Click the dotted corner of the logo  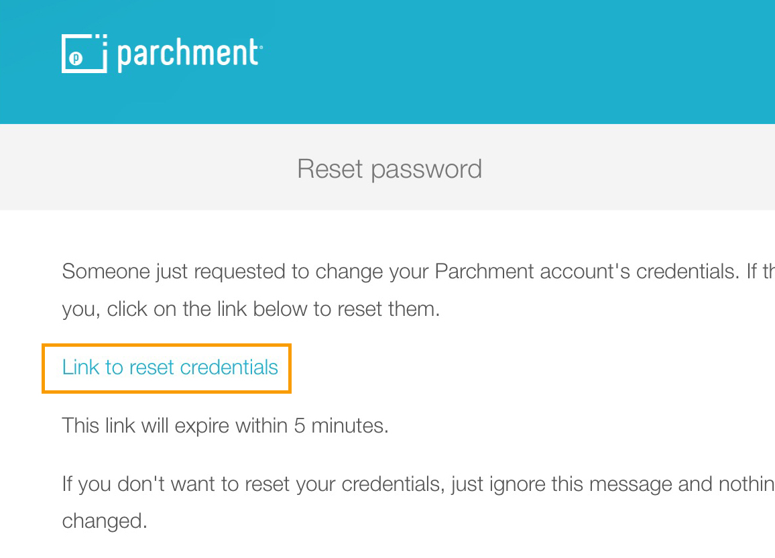[x=101, y=39]
